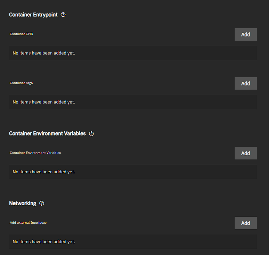The image size is (269, 255).
Task: Show the Networking section help icon
Action: click(42, 204)
